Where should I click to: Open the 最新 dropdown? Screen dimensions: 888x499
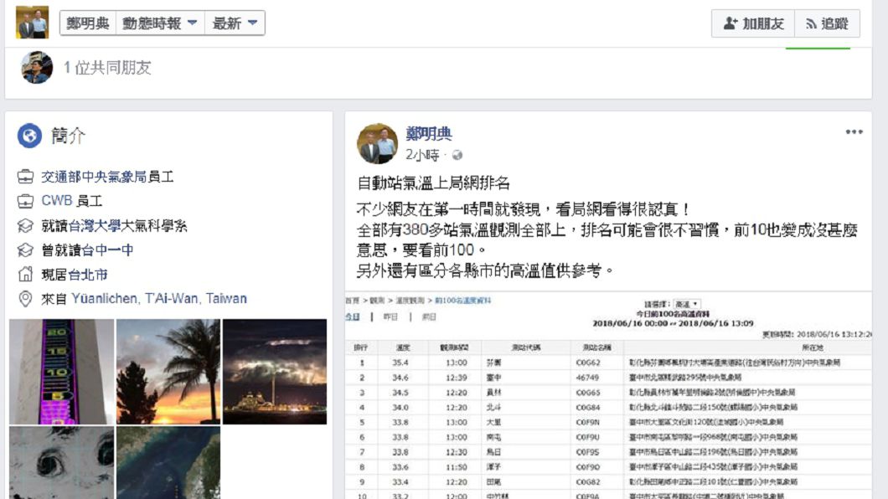click(235, 23)
